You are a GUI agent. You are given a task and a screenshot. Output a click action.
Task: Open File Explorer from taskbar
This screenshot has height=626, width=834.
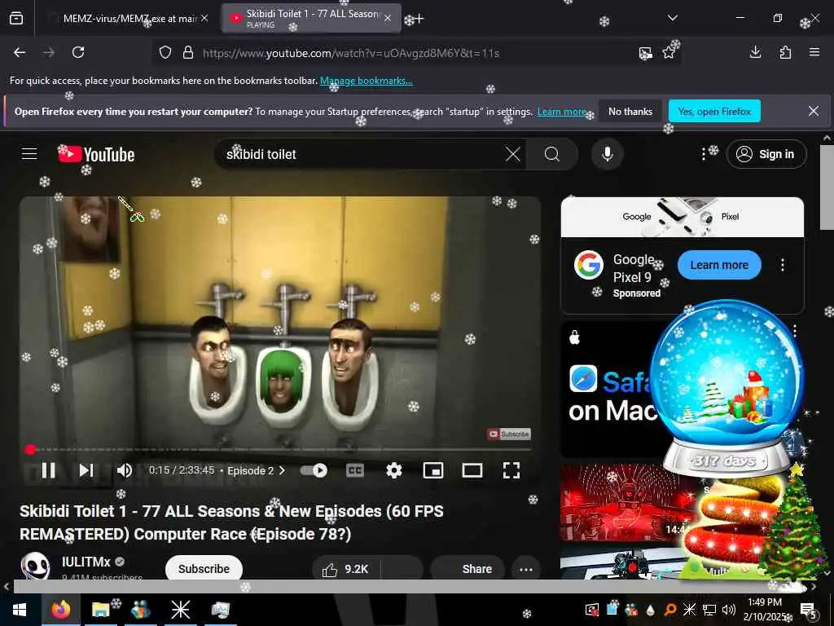(x=100, y=610)
